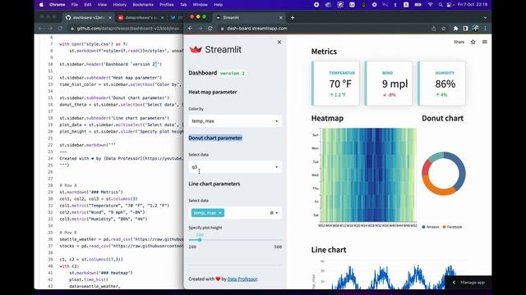Screen dimensions: 526x295
Task: Open the Chrome profile avatar
Action: click(x=475, y=29)
